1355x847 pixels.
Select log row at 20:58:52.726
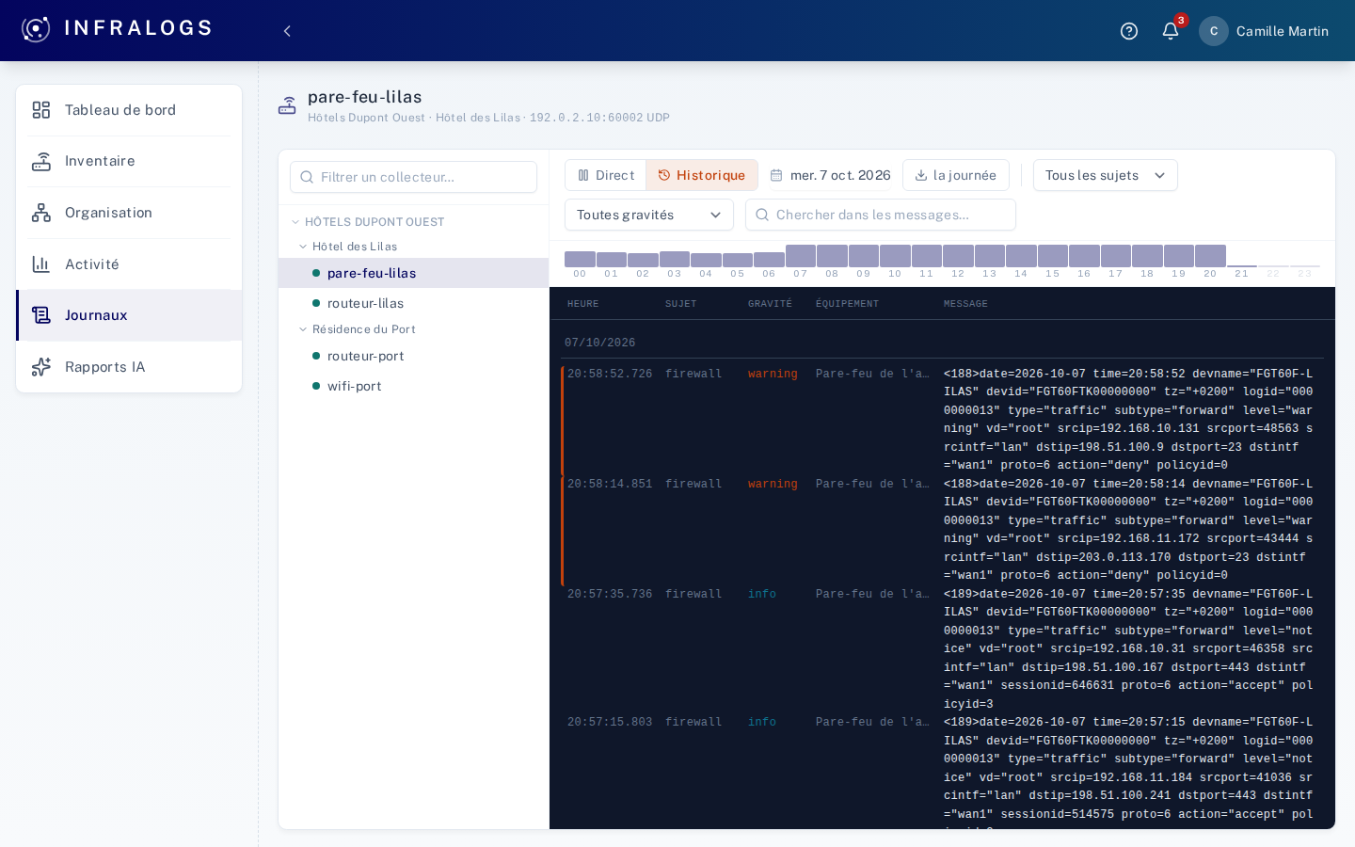pyautogui.click(x=942, y=420)
